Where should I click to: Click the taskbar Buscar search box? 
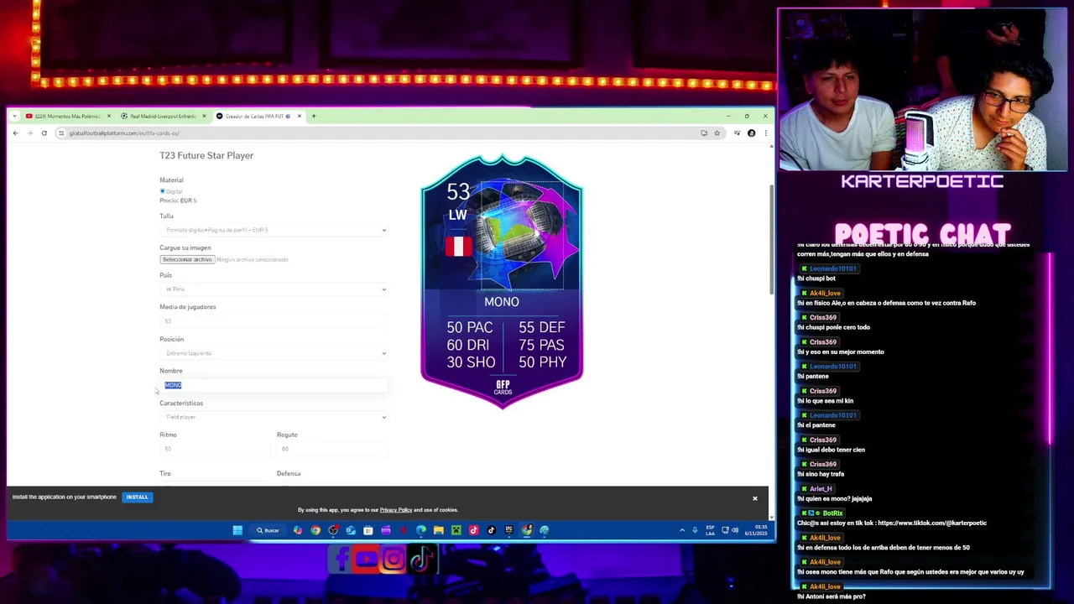click(x=268, y=530)
